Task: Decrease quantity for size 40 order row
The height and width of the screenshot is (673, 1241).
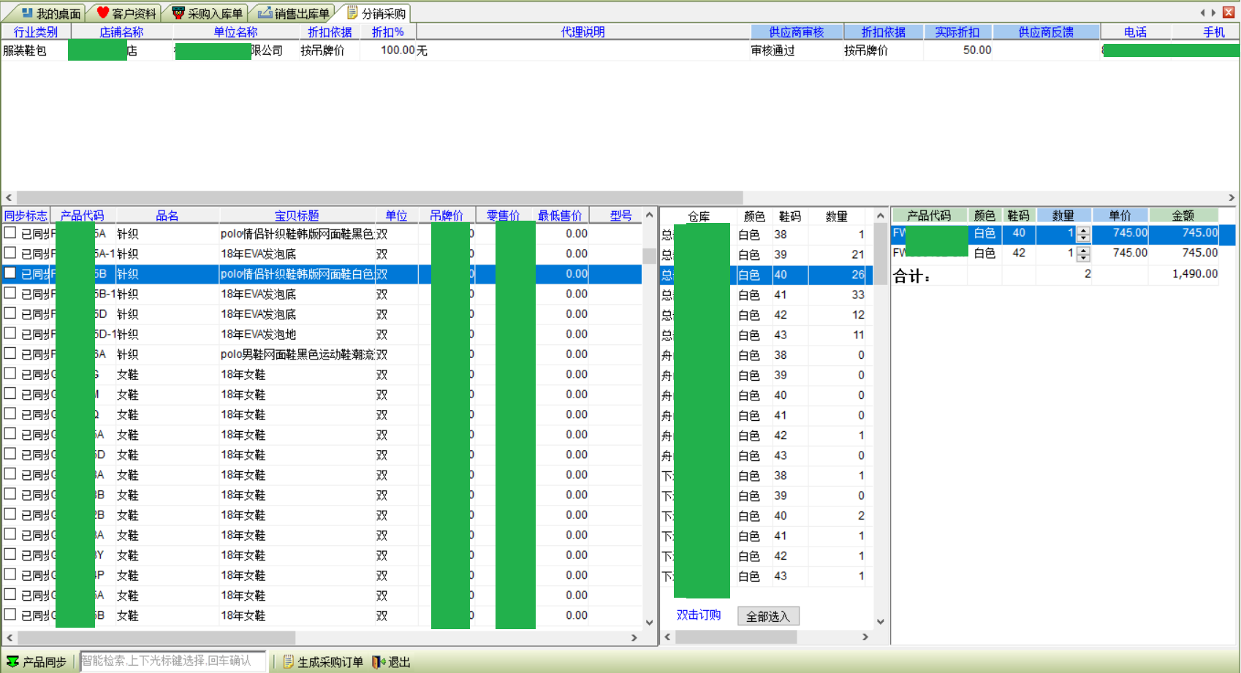Action: pyautogui.click(x=1084, y=237)
